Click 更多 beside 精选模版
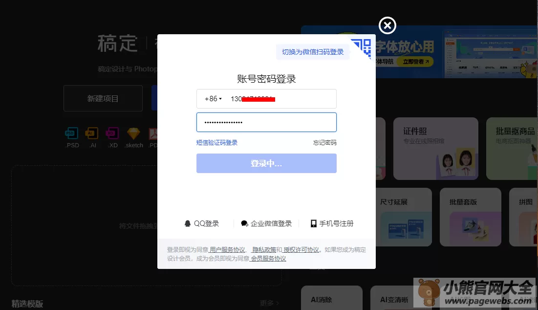Image resolution: width=538 pixels, height=310 pixels. (x=269, y=303)
